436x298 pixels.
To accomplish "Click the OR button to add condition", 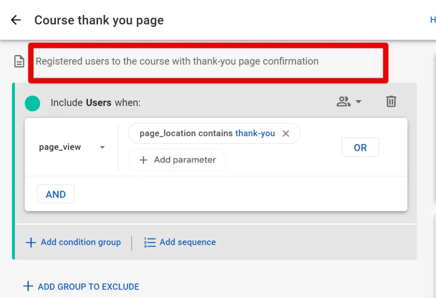I will pos(360,147).
